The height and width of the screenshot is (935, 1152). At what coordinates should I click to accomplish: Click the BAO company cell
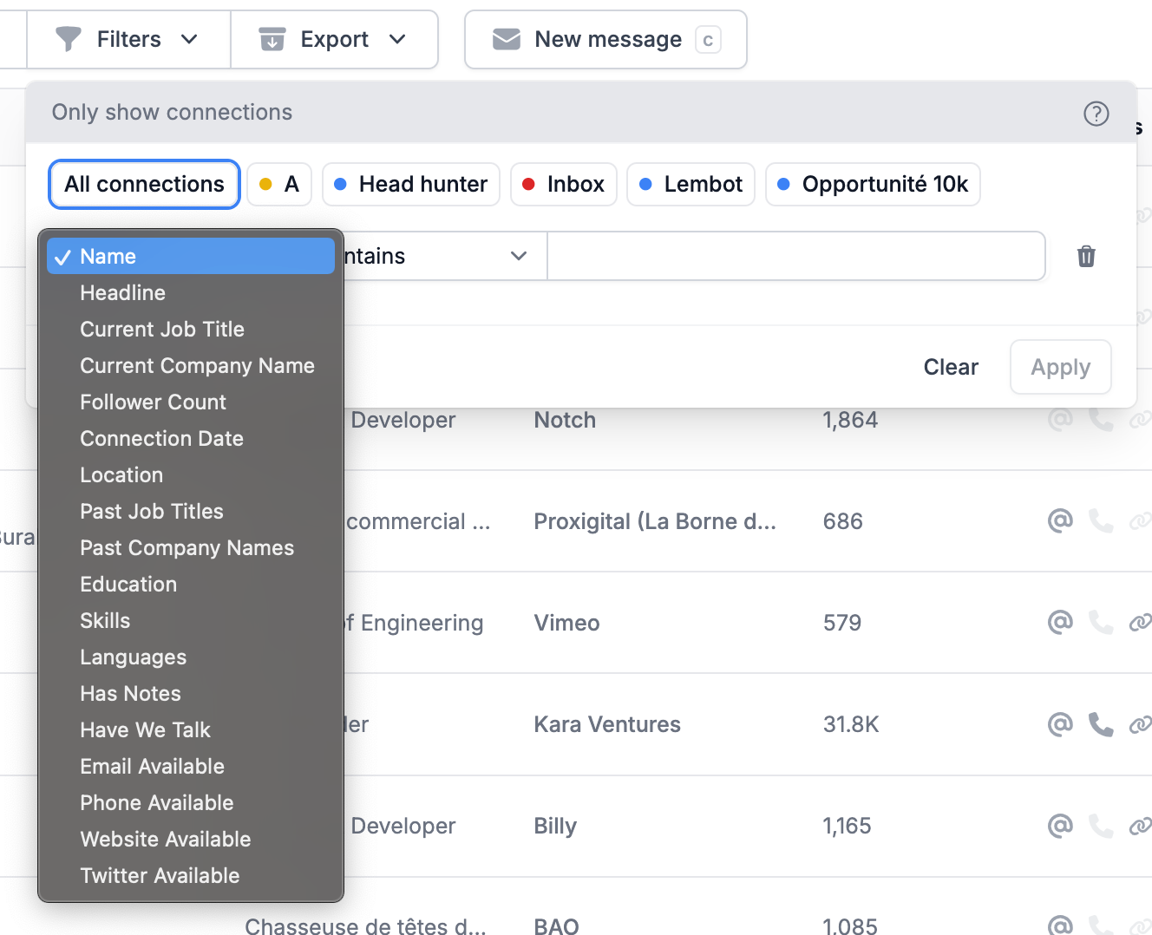556,925
